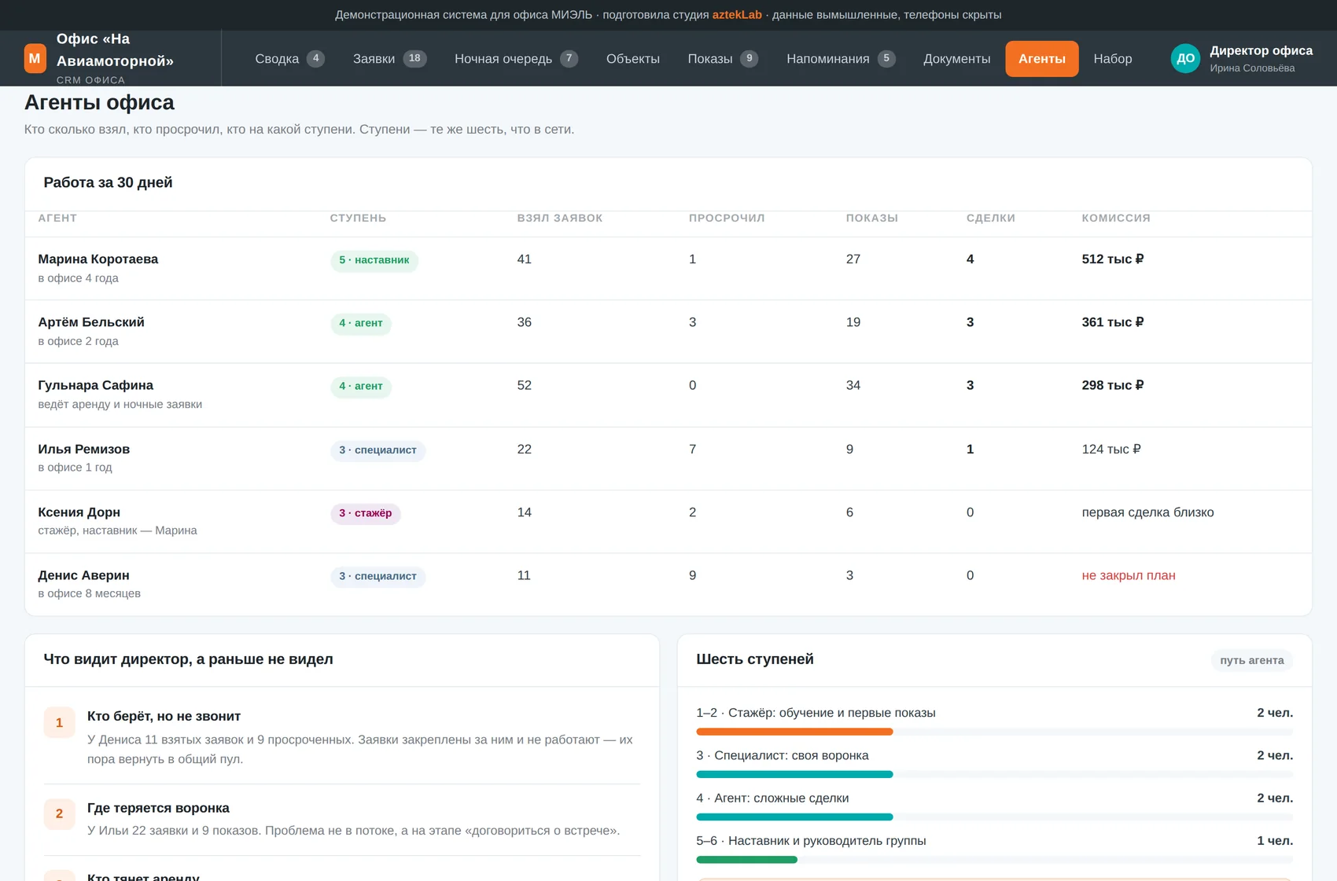The height and width of the screenshot is (881, 1337).
Task: Open agent row Марина Коротаева
Action: click(x=668, y=268)
